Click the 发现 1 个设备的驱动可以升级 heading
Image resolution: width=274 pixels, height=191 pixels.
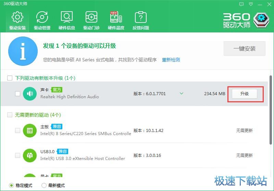coord(79,46)
